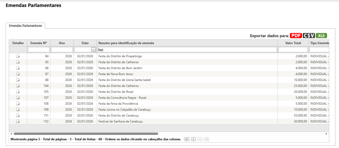Open detail icon for emenda 84
The height and width of the screenshot is (148, 339).
[18, 56]
